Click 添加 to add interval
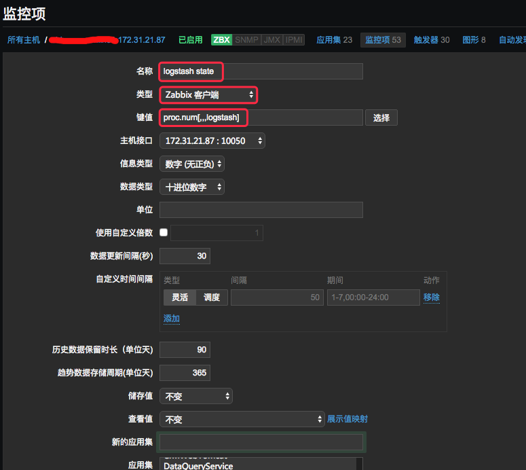The image size is (526, 470). [x=172, y=319]
